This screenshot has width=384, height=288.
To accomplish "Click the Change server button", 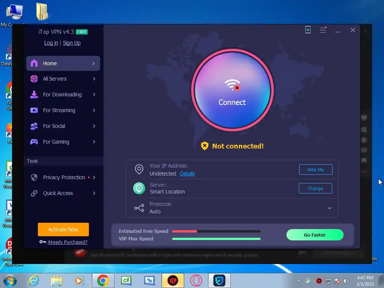I will 315,188.
